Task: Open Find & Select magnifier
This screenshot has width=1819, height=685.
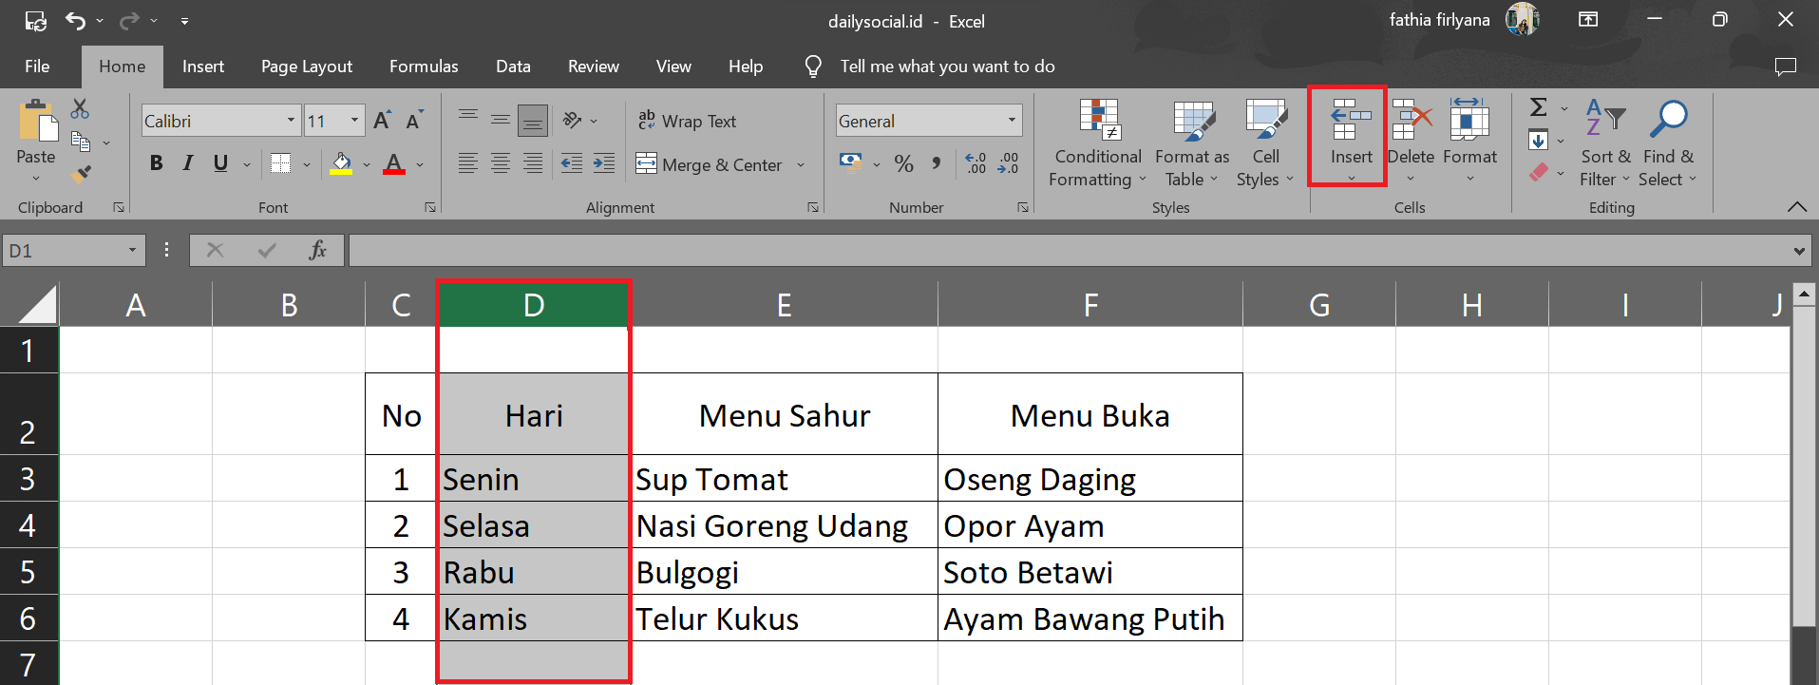Action: (x=1668, y=143)
